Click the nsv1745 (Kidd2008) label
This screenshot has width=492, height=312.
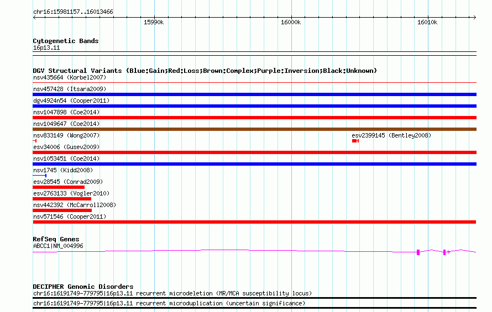click(x=63, y=170)
